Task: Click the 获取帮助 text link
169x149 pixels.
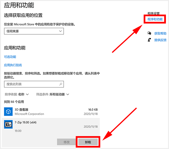Action: point(160,33)
